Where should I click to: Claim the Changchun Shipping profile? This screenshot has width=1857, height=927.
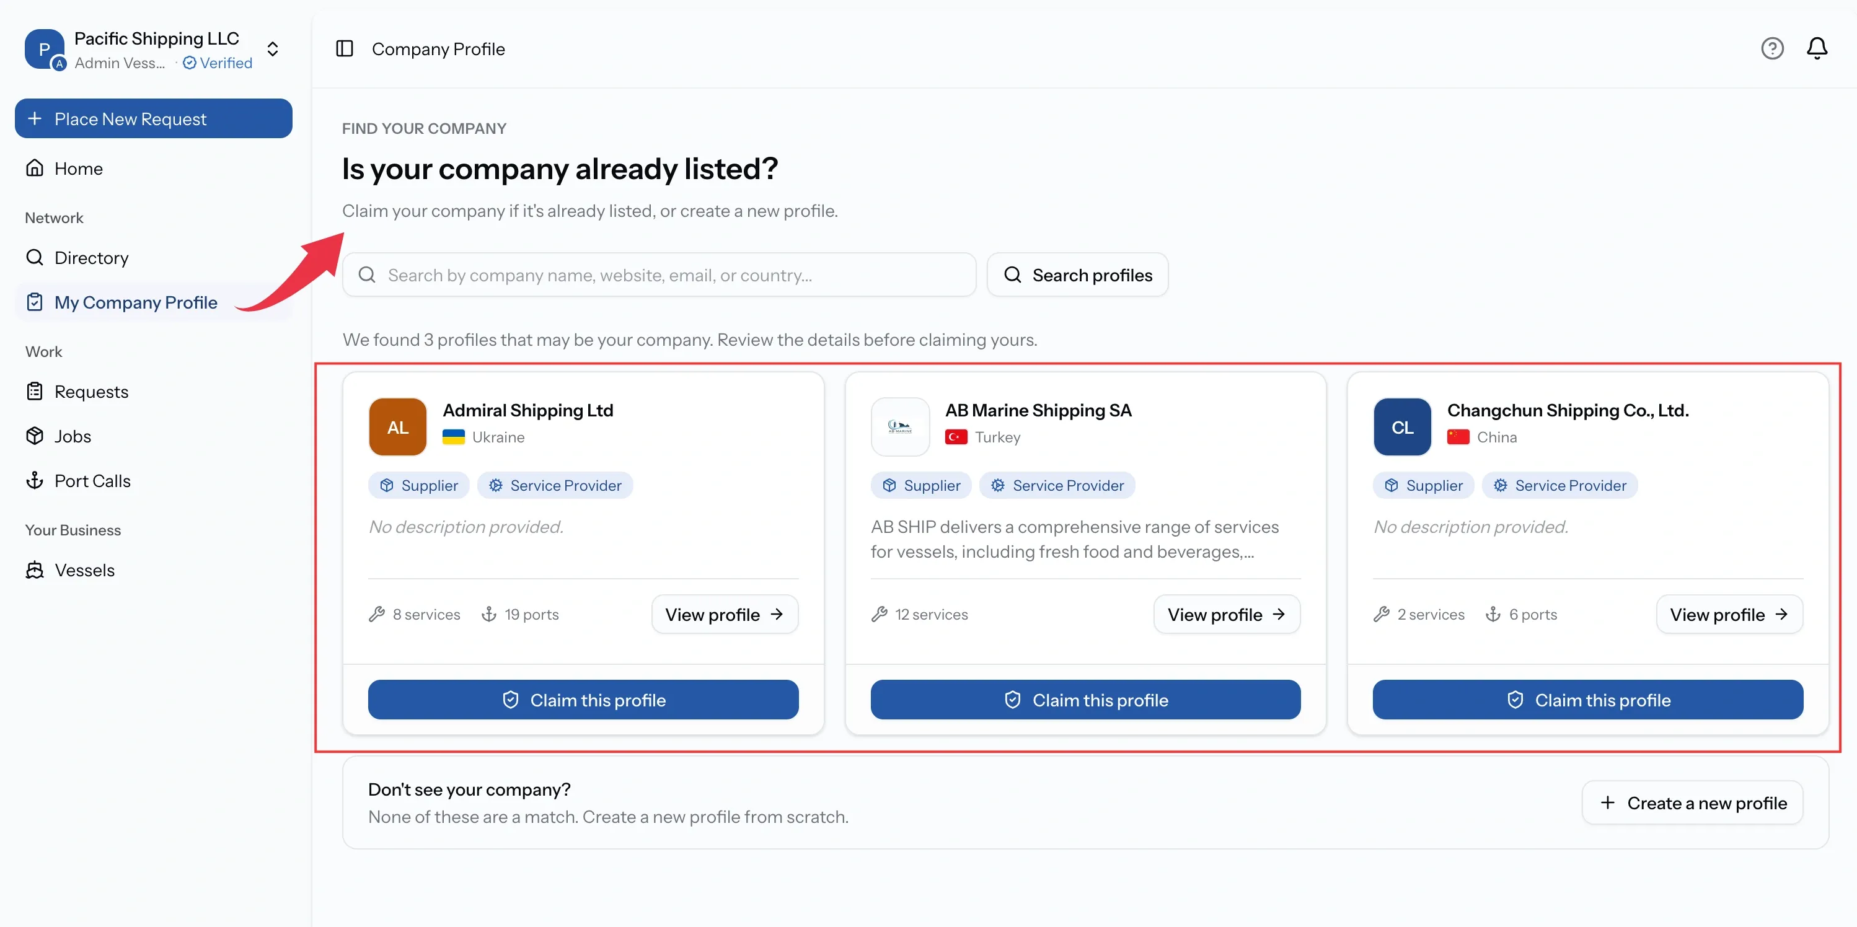(x=1588, y=699)
